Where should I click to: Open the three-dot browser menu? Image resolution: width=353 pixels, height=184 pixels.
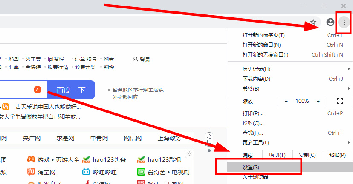point(344,22)
